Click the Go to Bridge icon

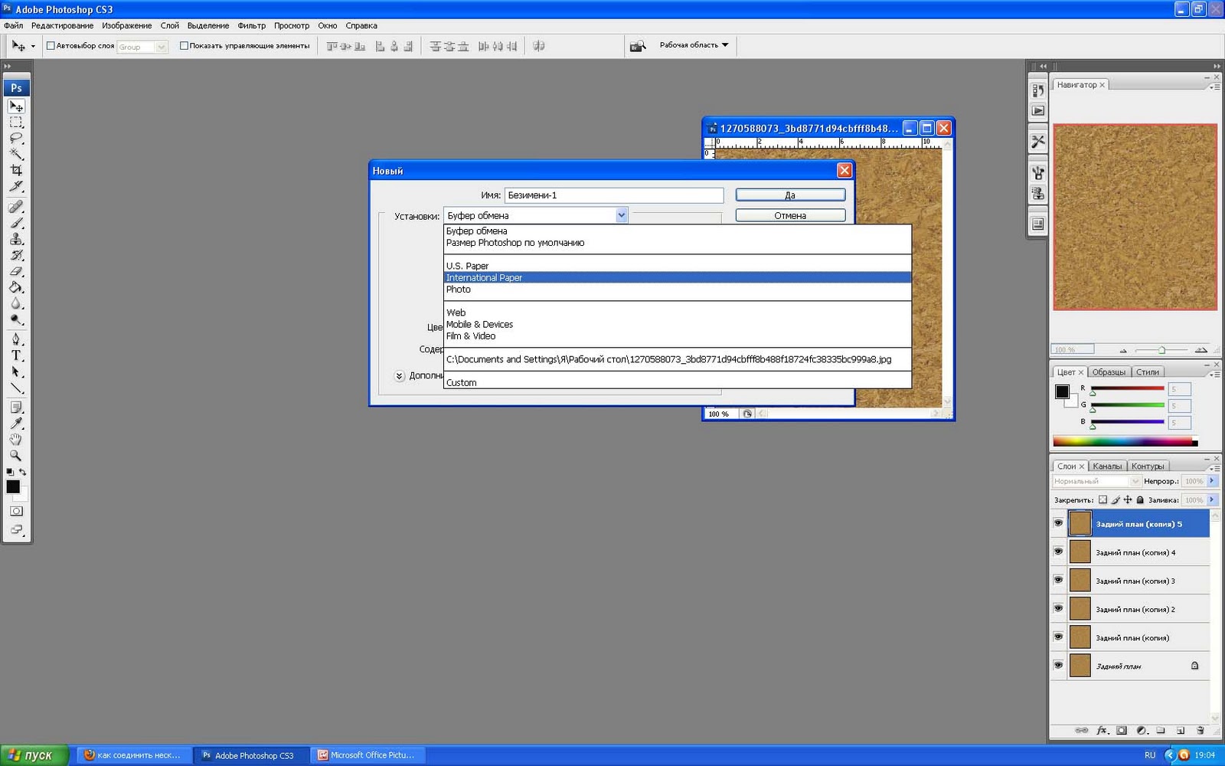638,46
